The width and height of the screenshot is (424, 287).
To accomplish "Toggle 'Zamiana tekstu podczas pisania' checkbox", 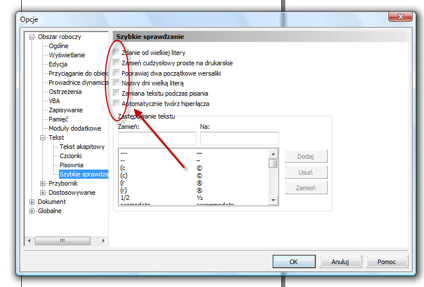I will pyautogui.click(x=117, y=93).
